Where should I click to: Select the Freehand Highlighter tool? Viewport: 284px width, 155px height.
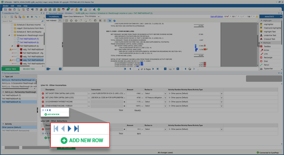270,28
